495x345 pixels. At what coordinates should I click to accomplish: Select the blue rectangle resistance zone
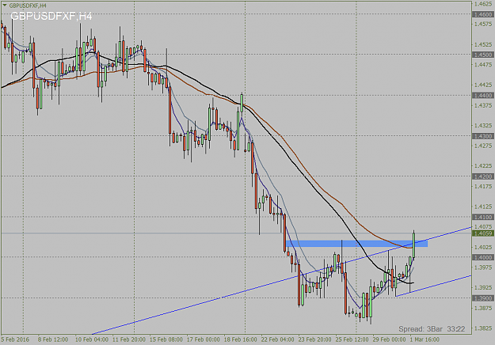click(356, 244)
